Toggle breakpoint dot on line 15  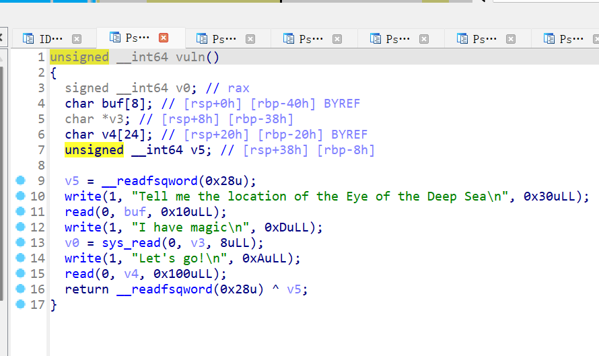[20, 273]
